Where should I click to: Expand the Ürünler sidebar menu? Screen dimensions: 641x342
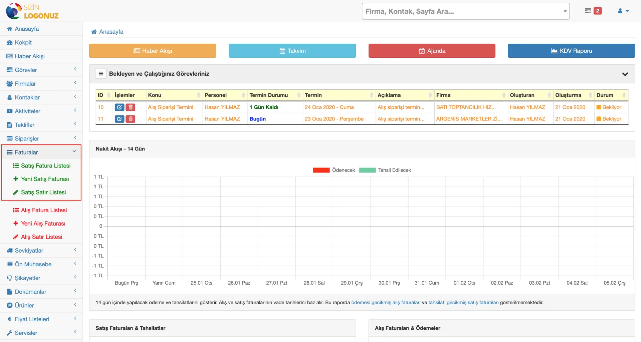[41, 305]
